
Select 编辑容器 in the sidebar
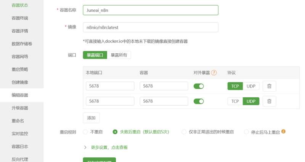pos(20,95)
